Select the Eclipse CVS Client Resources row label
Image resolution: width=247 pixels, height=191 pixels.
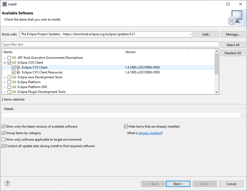[x=42, y=72]
